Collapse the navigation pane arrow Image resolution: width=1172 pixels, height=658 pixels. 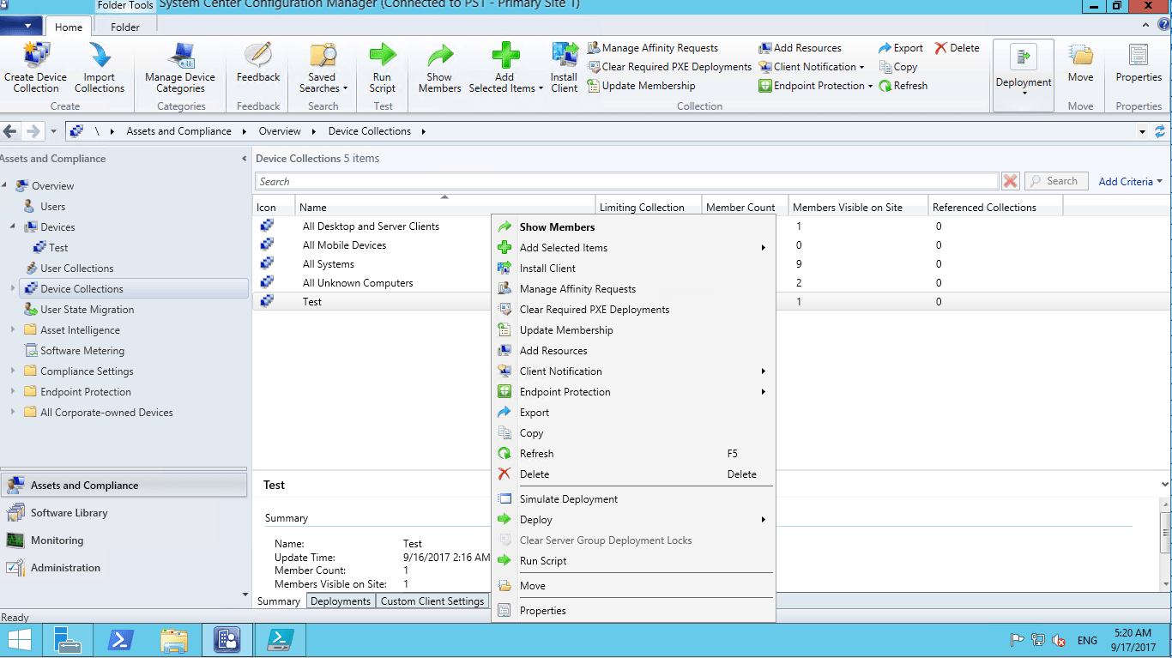(245, 159)
